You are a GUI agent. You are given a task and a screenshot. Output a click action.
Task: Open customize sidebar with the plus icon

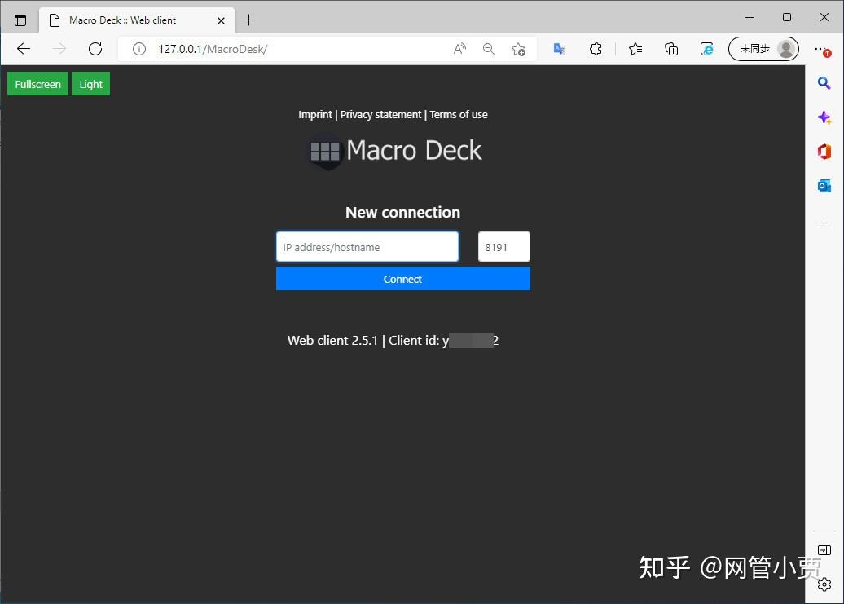pyautogui.click(x=824, y=223)
